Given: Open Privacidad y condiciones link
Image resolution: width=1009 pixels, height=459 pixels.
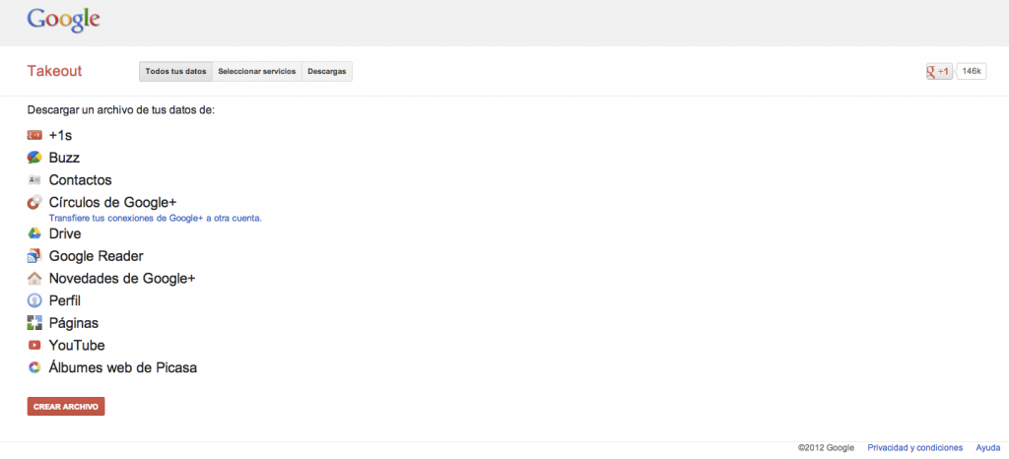Looking at the screenshot, I should [x=915, y=448].
